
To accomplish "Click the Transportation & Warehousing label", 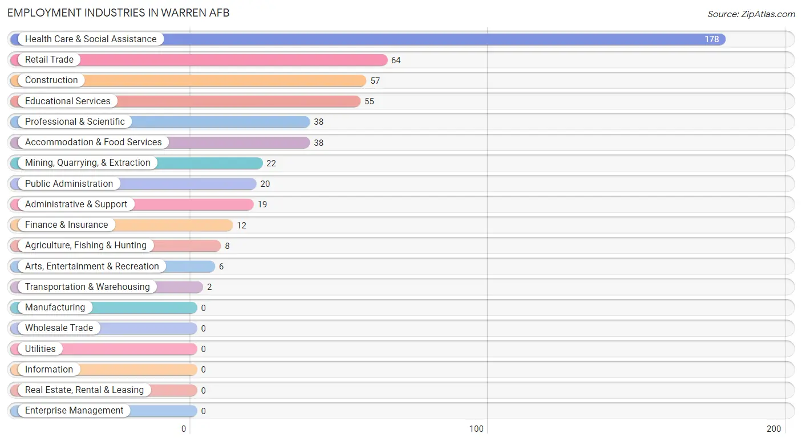I will tap(87, 287).
